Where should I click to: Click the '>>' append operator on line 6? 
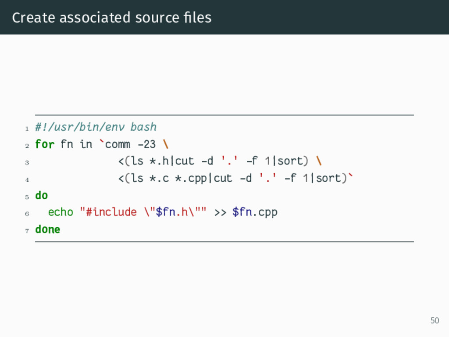[220, 213]
